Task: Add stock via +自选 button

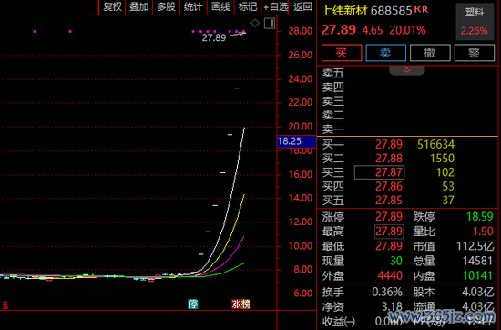Action: pos(275,7)
